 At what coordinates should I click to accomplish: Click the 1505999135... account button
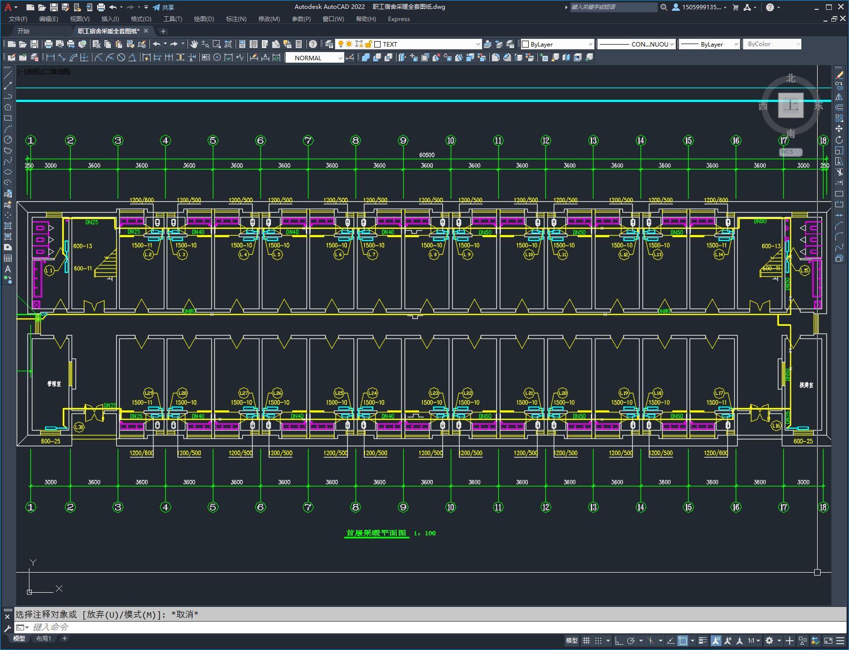click(x=700, y=7)
